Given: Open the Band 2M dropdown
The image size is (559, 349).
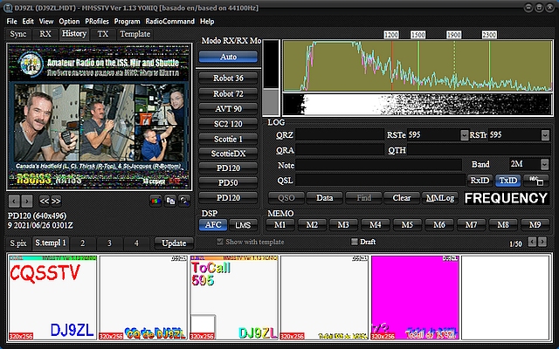Looking at the screenshot, I should tap(544, 164).
